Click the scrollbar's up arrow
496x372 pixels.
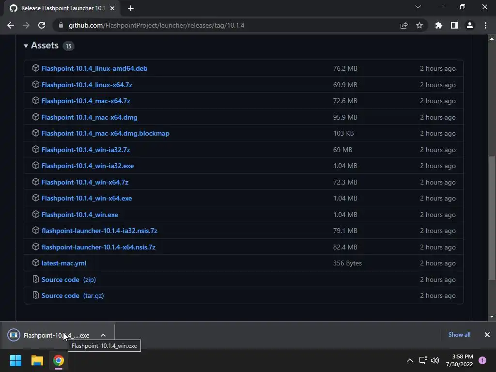(x=492, y=39)
